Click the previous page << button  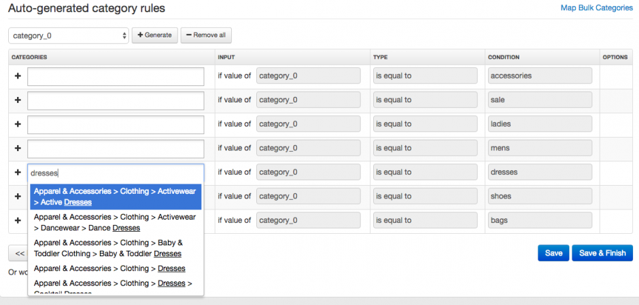(x=19, y=253)
